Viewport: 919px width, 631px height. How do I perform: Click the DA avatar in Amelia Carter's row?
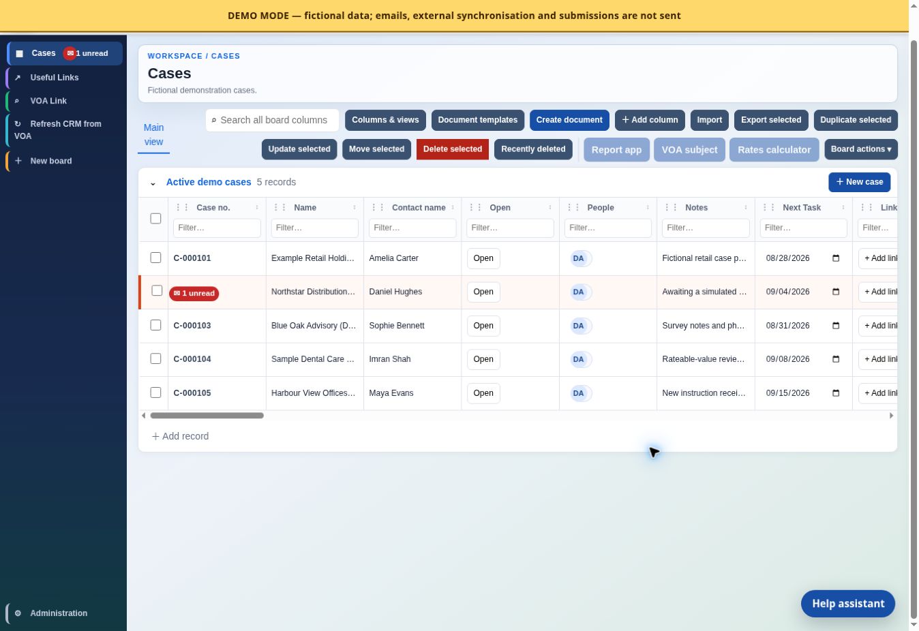pos(579,258)
